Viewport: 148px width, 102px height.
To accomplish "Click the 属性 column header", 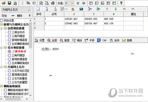I will click(x=133, y=14).
